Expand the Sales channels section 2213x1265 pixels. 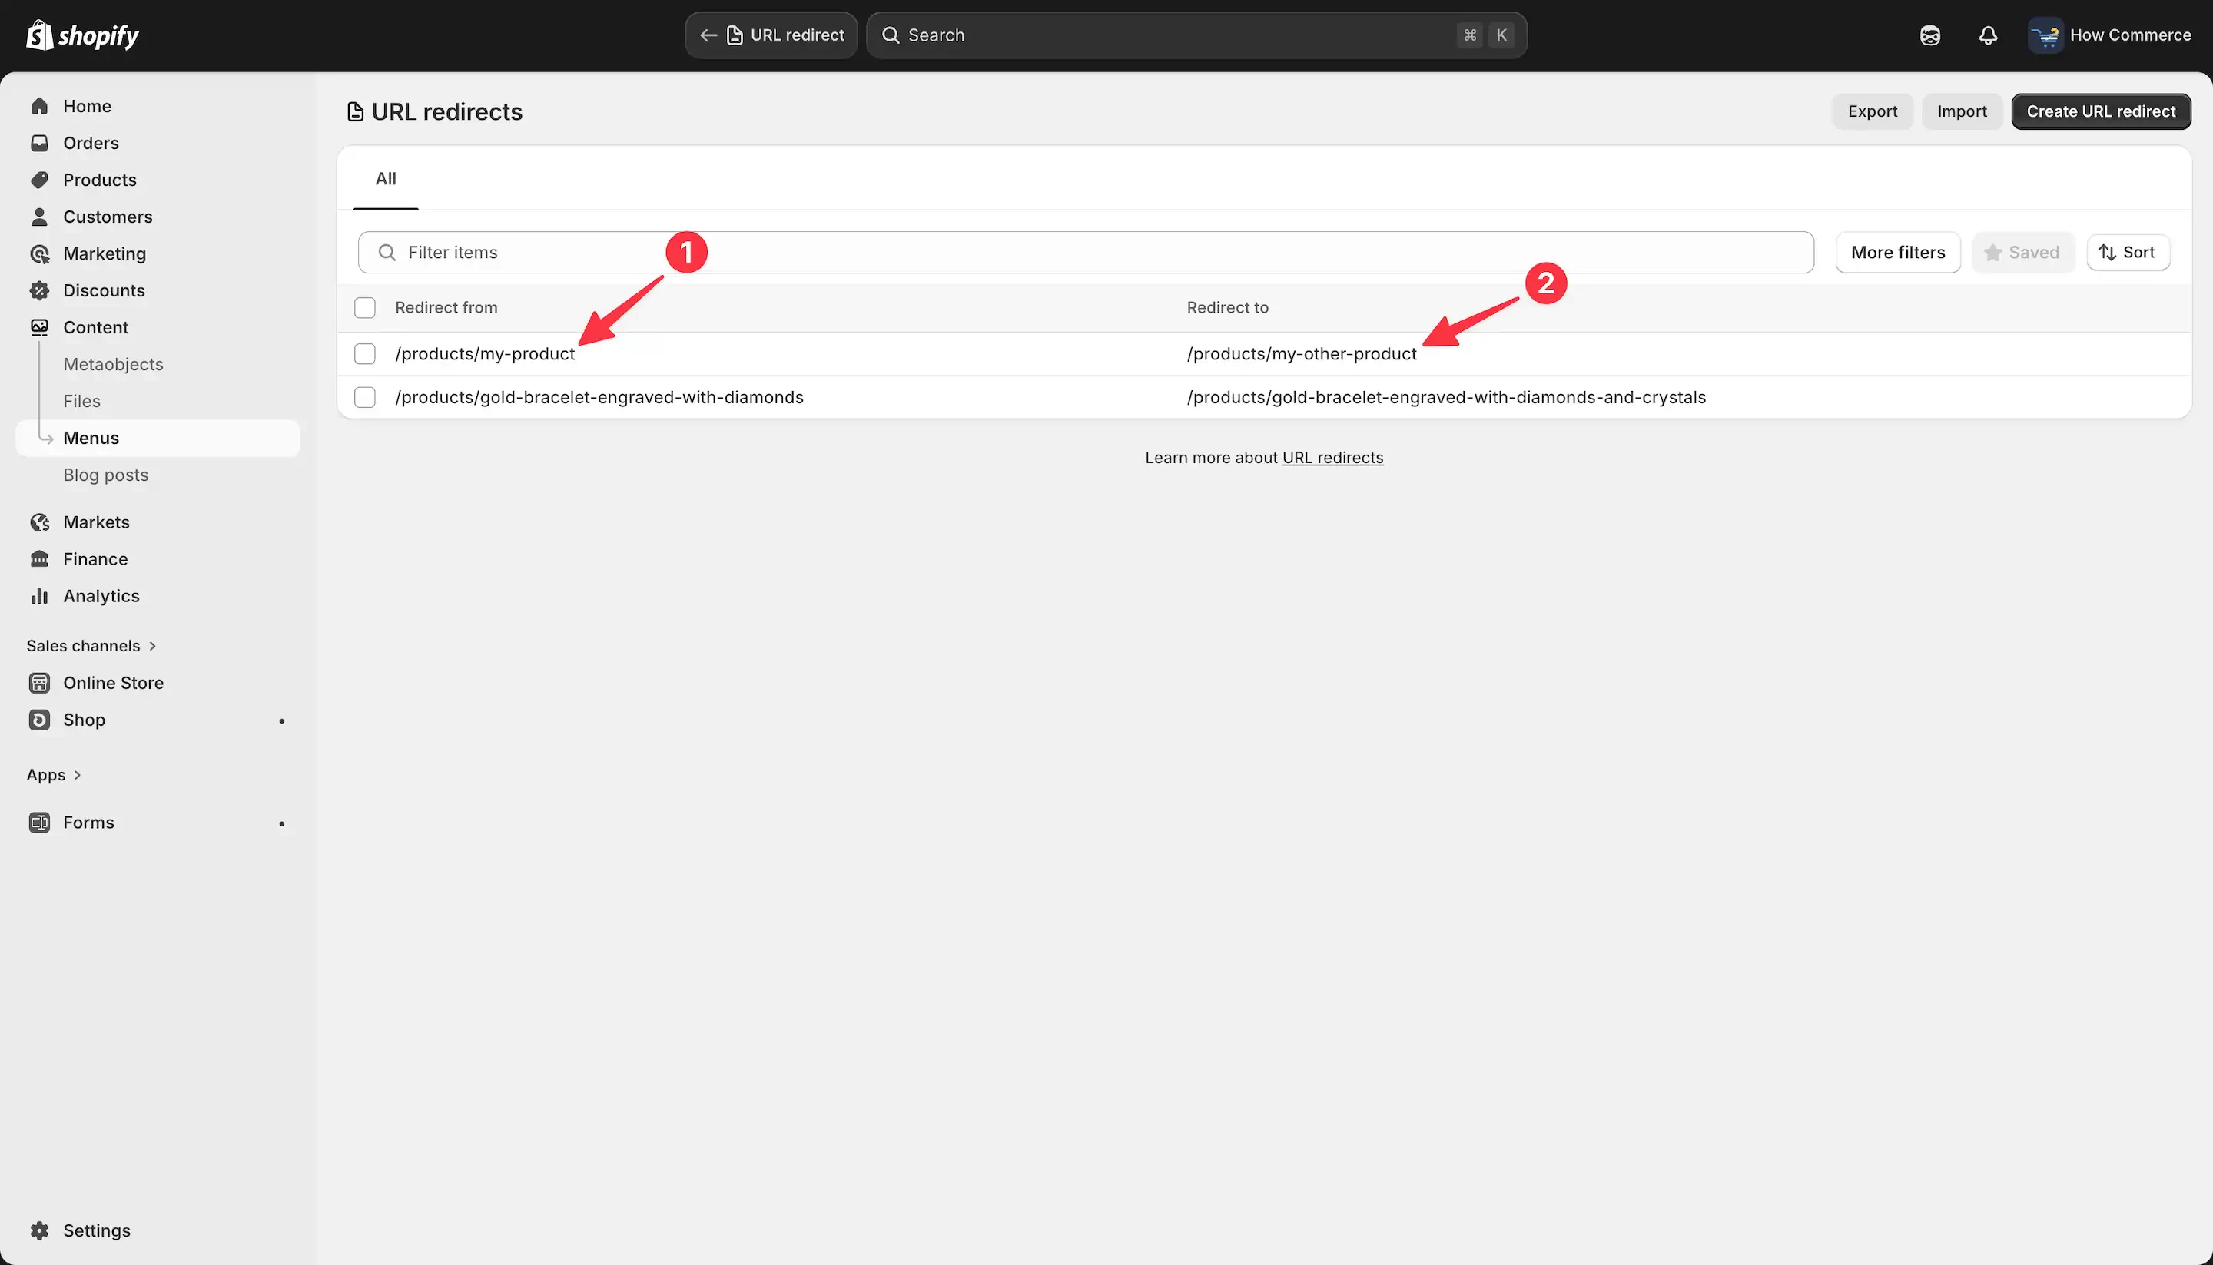[91, 645]
